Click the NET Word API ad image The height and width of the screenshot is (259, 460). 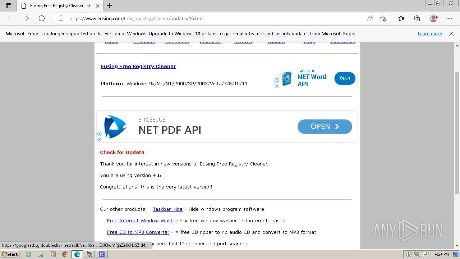287,78
